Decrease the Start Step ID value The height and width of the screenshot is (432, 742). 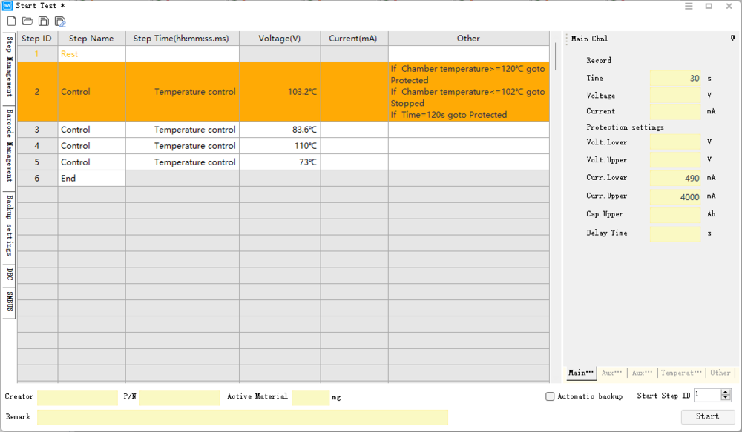coord(726,399)
